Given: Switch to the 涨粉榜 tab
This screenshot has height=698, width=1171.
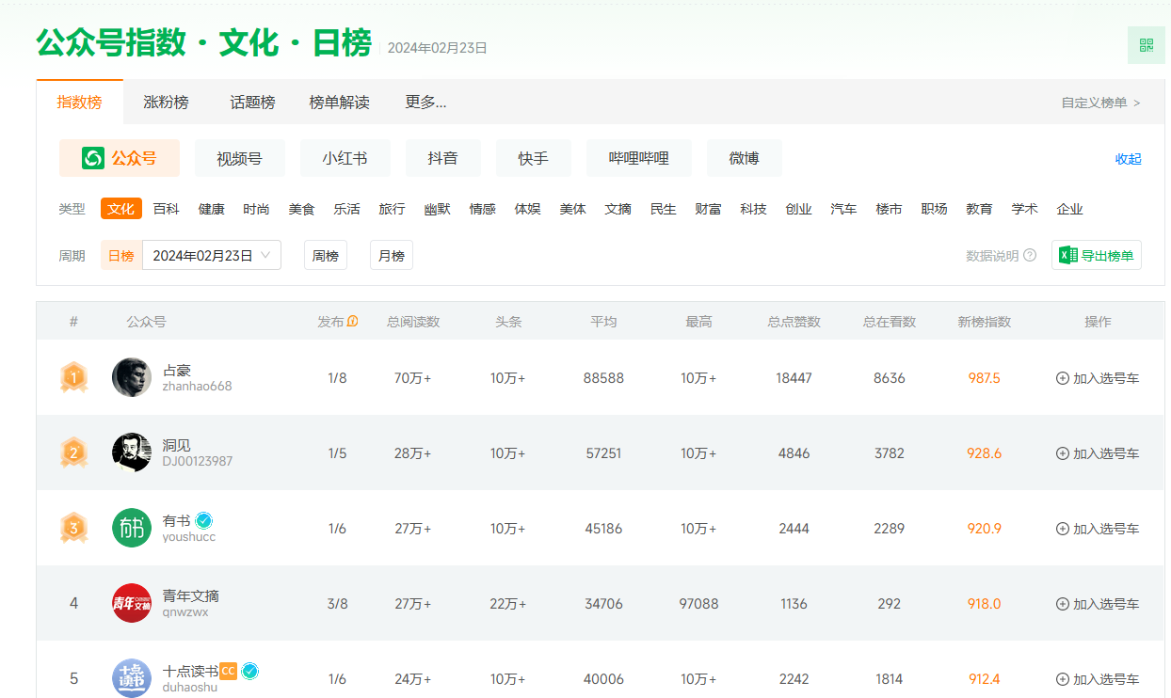Looking at the screenshot, I should (166, 102).
